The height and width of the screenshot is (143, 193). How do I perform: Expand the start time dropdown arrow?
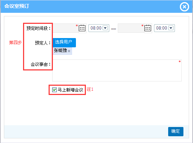point(105,28)
